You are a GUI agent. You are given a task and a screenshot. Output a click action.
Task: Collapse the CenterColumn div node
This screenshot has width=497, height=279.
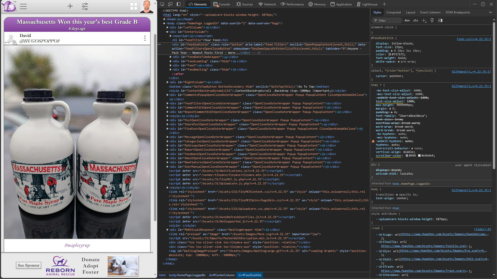pos(167,32)
